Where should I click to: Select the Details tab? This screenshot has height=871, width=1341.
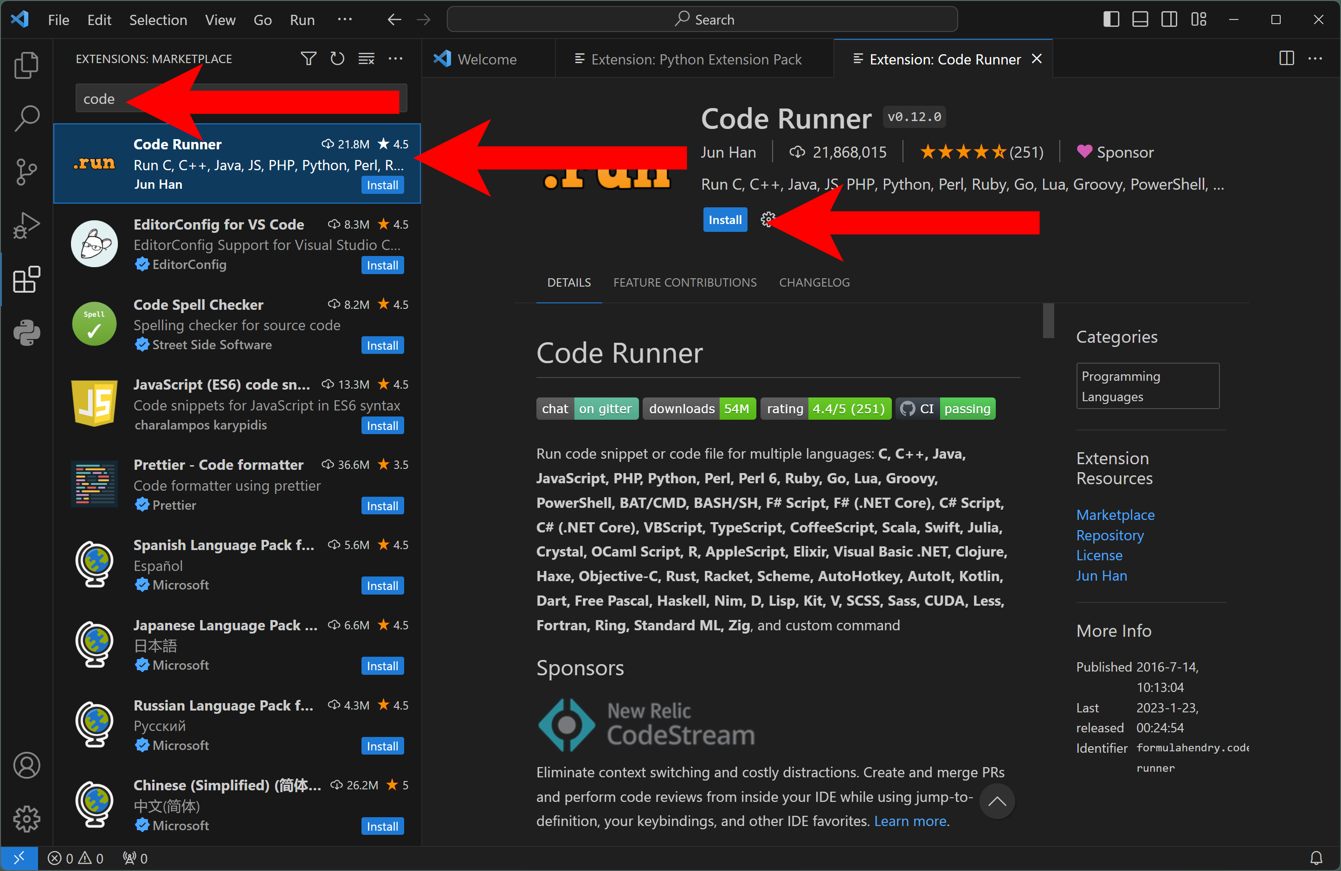[569, 282]
